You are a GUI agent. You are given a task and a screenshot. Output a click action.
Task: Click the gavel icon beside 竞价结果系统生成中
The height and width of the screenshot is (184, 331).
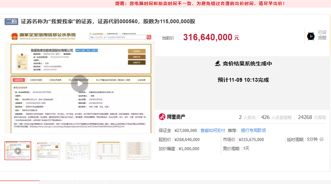tap(218, 63)
